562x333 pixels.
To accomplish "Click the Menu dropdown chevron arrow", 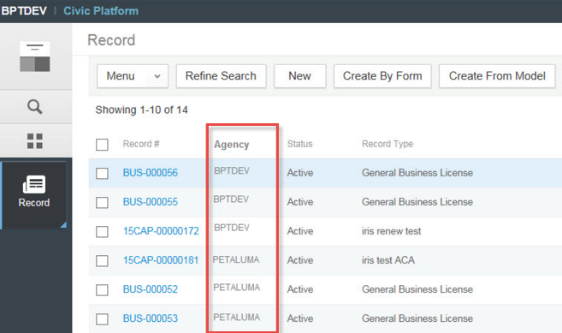I will [x=157, y=76].
